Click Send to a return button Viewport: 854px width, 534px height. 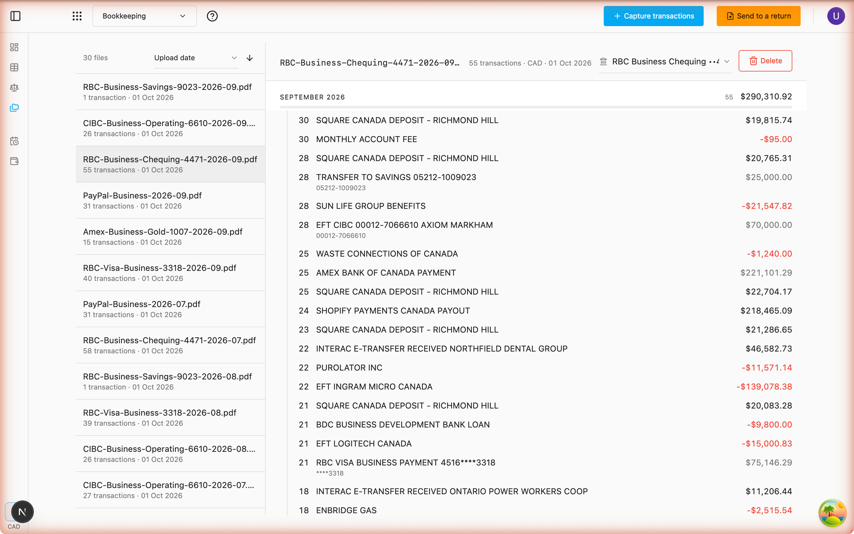point(758,16)
